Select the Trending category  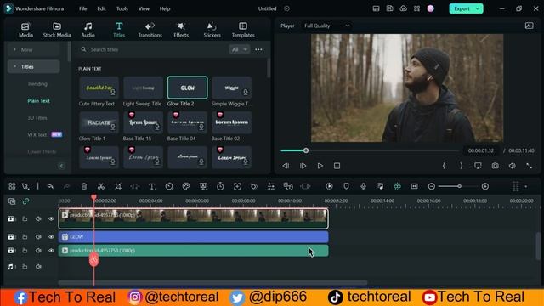[x=37, y=83]
